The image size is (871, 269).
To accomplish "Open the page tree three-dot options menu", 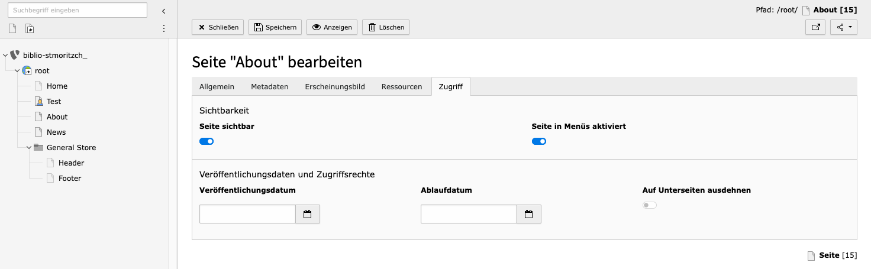I will [164, 28].
